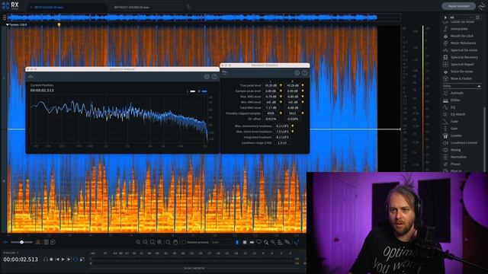Open the Fade utility module

[x=454, y=122]
